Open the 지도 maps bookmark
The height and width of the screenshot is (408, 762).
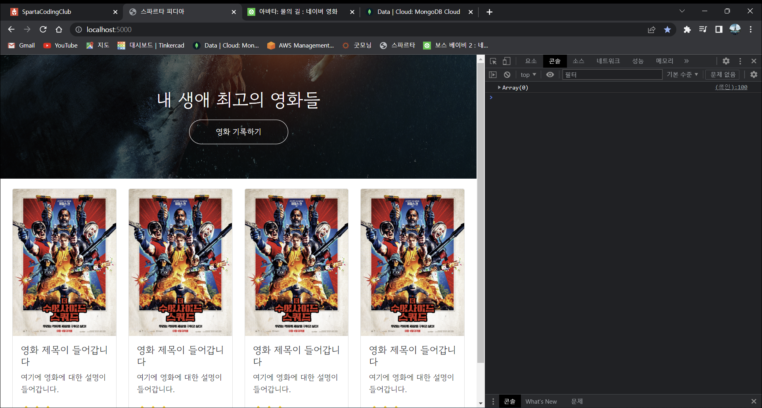[x=98, y=45]
